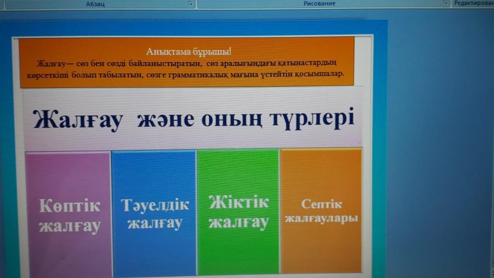The height and width of the screenshot is (278, 494).
Task: Click the Абзац ribbon group label
Action: (95, 4)
